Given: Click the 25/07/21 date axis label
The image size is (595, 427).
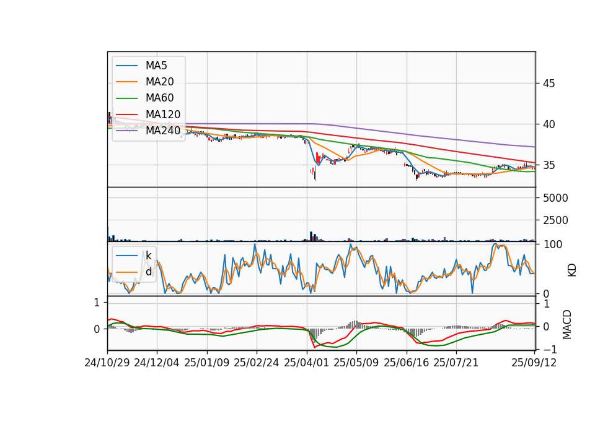Looking at the screenshot, I should [x=456, y=363].
